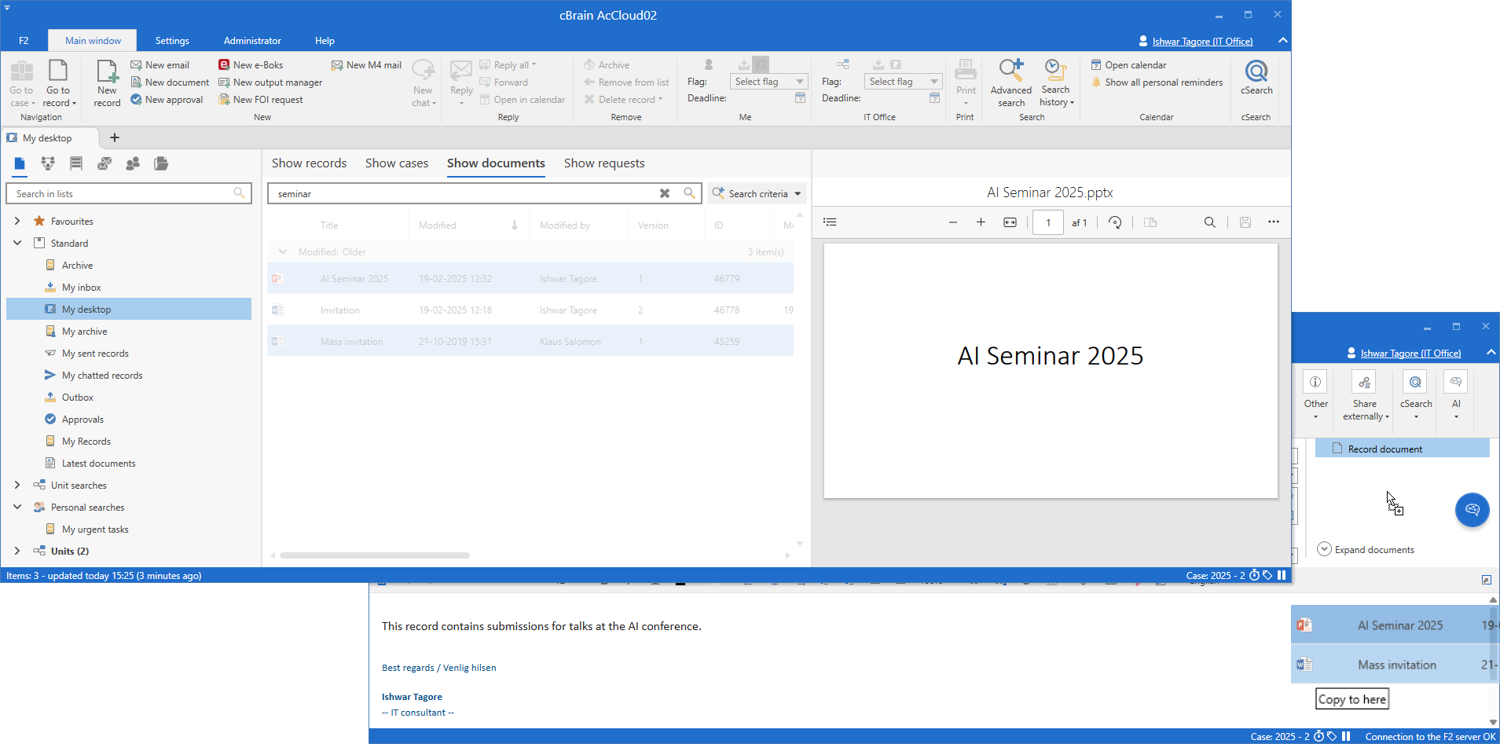The height and width of the screenshot is (744, 1500).
Task: Toggle fit-to-width in preview toolbar
Action: point(1010,222)
